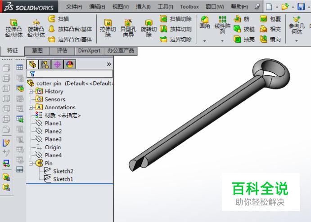Switch to FeatureManager design tree tab

(32, 64)
